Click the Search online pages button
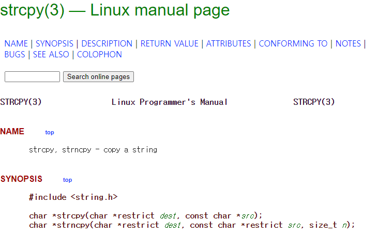The width and height of the screenshot is (378, 235). pyautogui.click(x=98, y=76)
